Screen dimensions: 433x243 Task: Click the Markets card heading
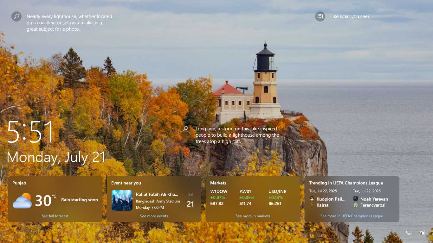(x=218, y=183)
